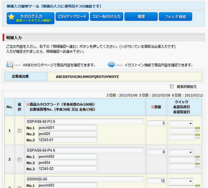Click the CSVアップロード button

(x=72, y=17)
